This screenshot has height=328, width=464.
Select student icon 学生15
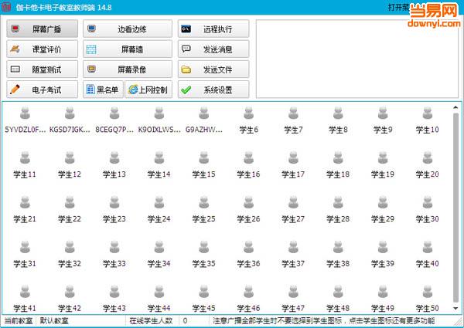pyautogui.click(x=203, y=158)
